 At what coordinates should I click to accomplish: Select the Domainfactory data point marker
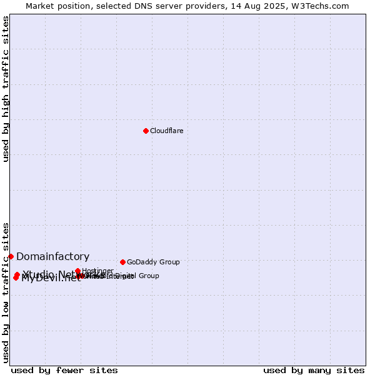(x=11, y=257)
